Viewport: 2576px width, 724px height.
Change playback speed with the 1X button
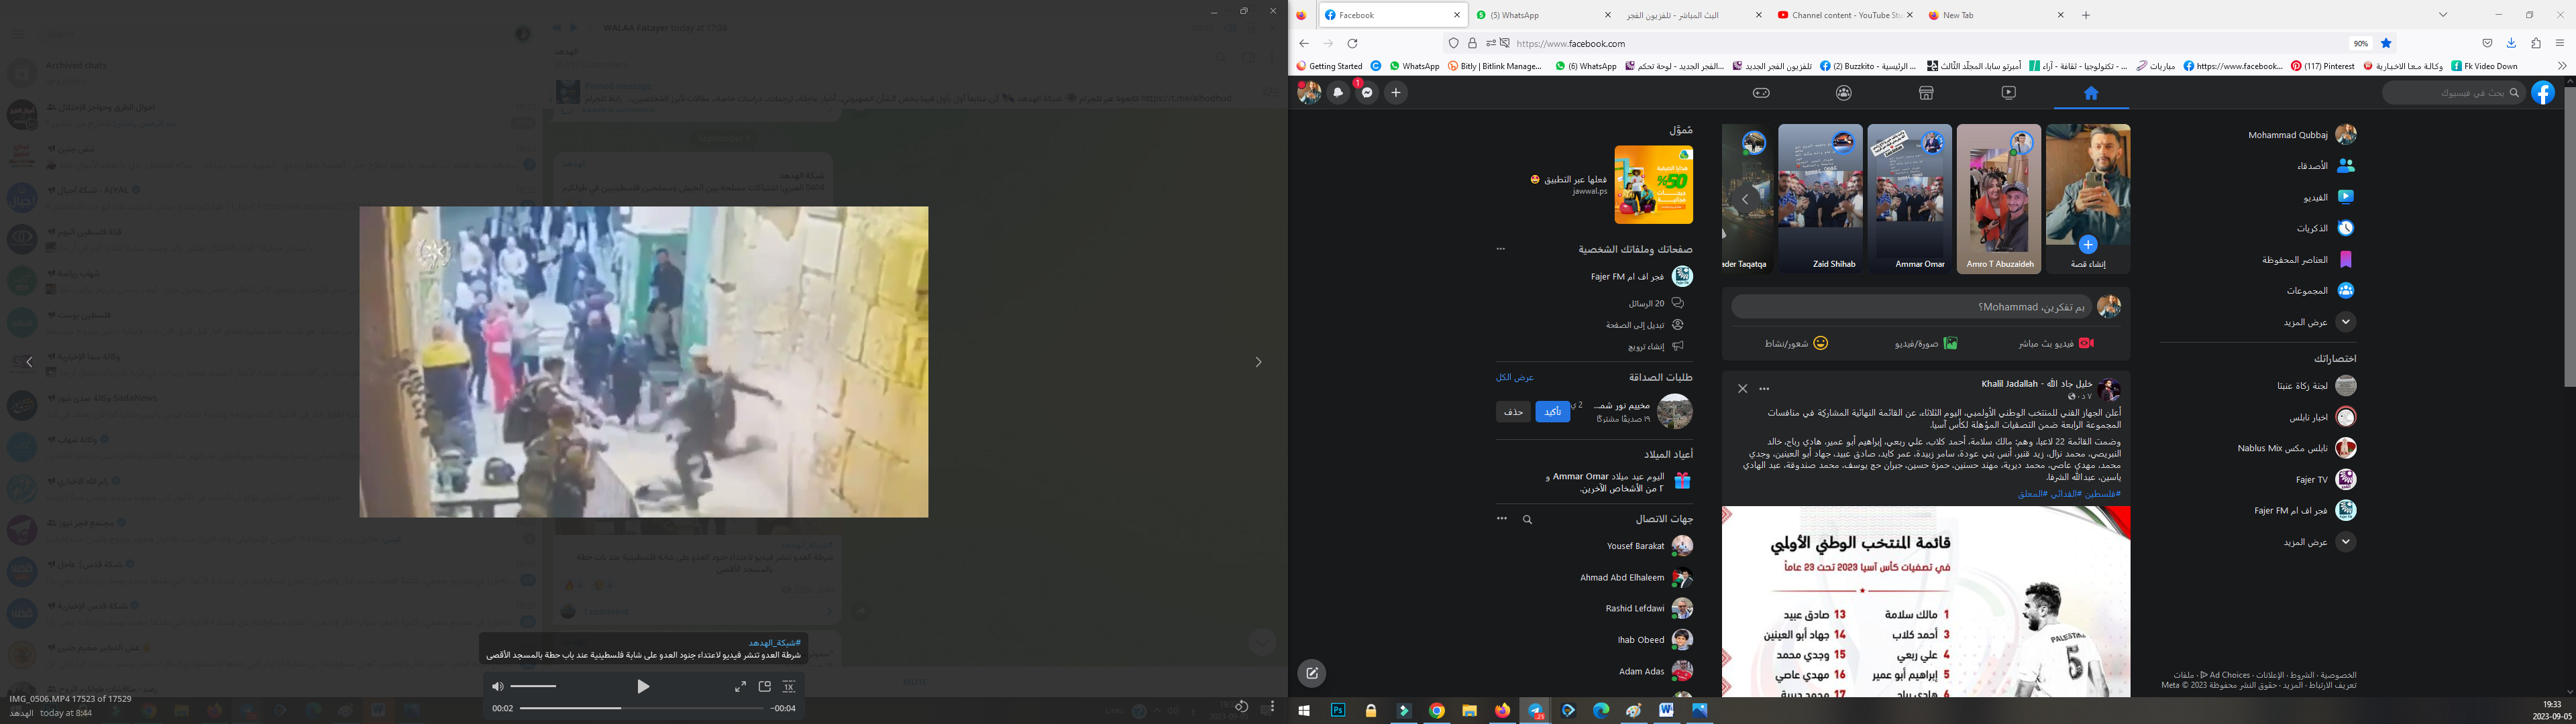coord(789,686)
